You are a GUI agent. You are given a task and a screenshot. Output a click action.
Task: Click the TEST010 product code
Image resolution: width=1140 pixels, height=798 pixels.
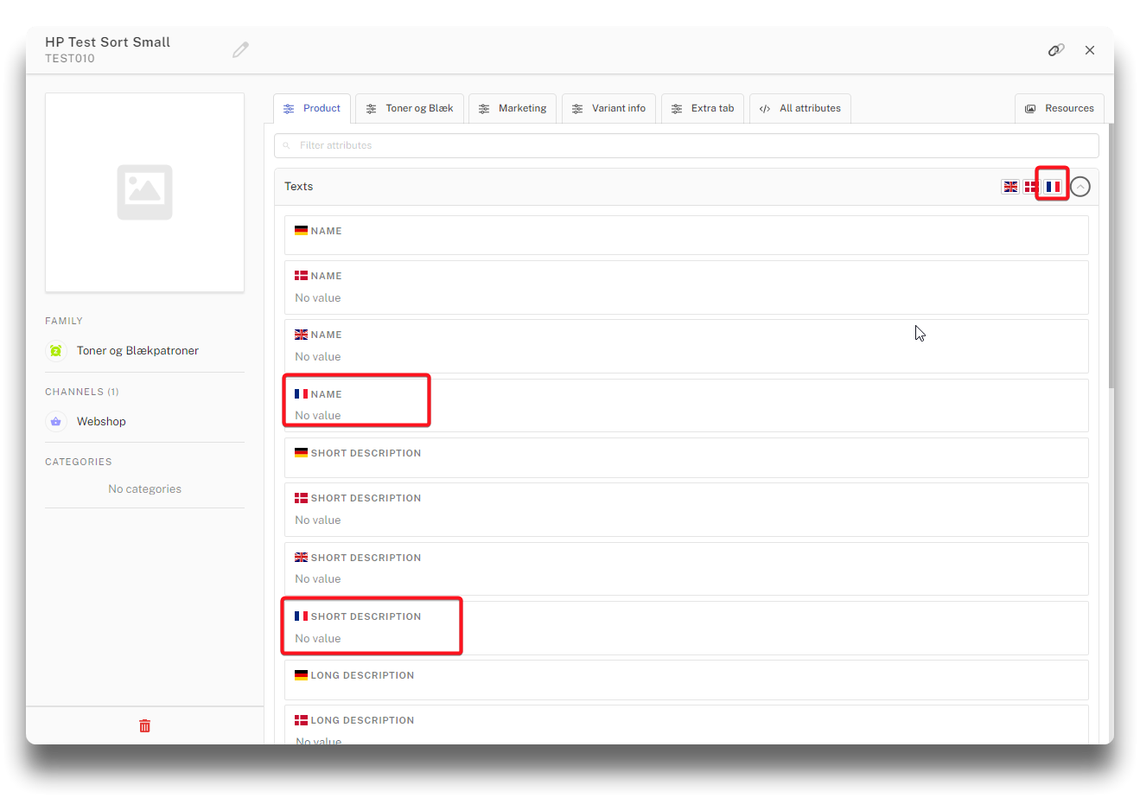[70, 59]
